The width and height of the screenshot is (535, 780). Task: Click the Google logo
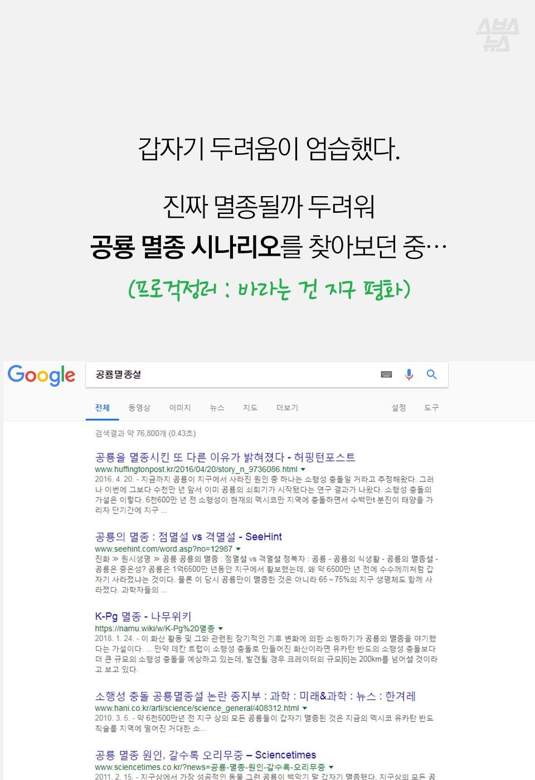(x=41, y=376)
